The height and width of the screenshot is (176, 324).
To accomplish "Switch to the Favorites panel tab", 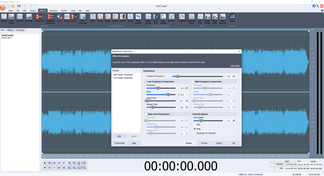I will point(20,30).
